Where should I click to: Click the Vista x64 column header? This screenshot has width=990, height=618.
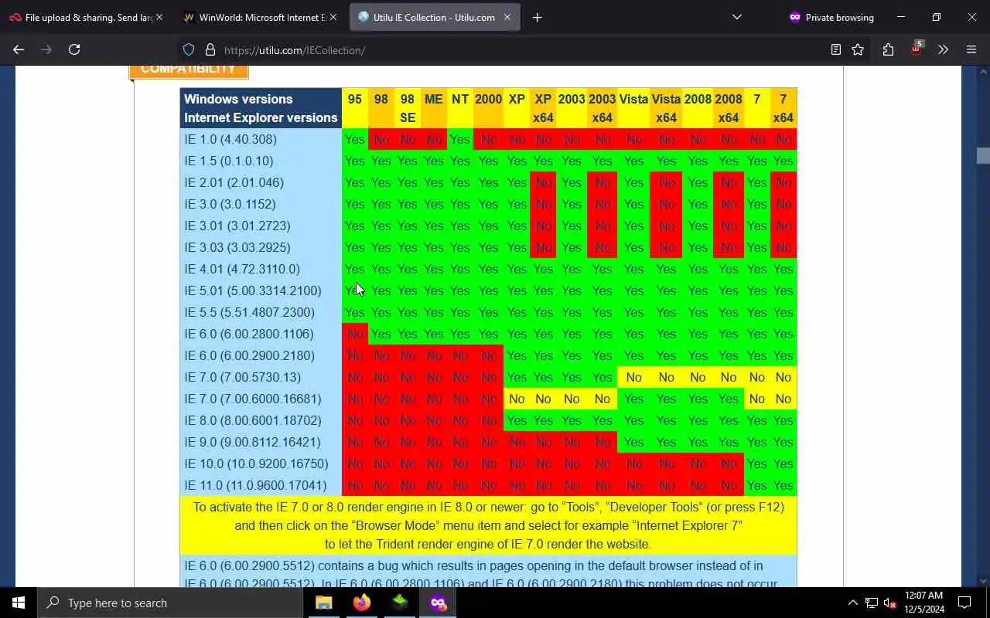click(x=666, y=108)
